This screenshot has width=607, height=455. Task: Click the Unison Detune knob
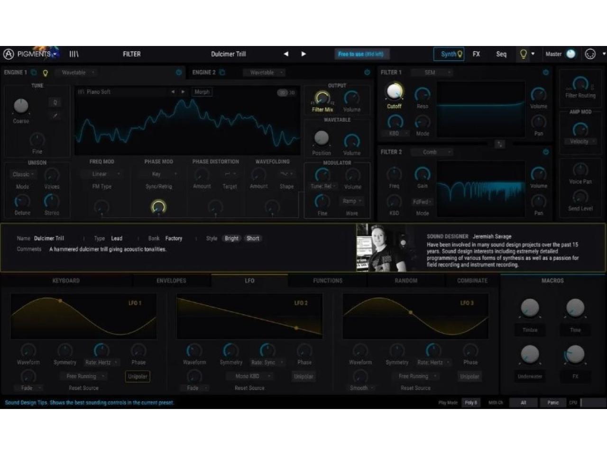(x=22, y=201)
